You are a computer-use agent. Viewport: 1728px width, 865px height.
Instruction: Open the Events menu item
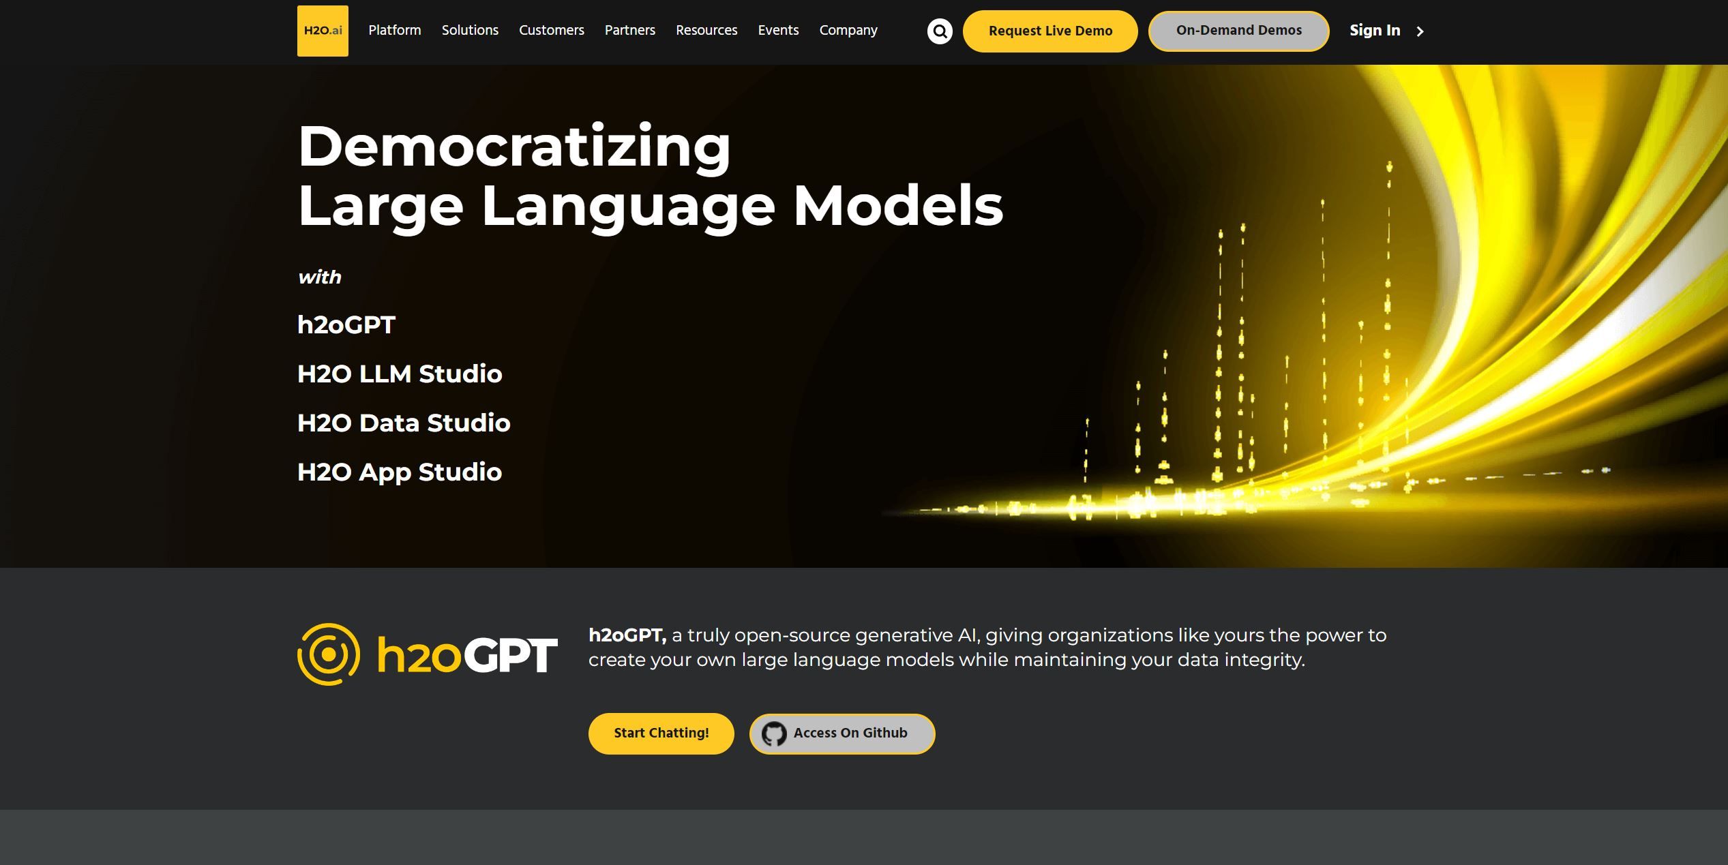point(778,30)
